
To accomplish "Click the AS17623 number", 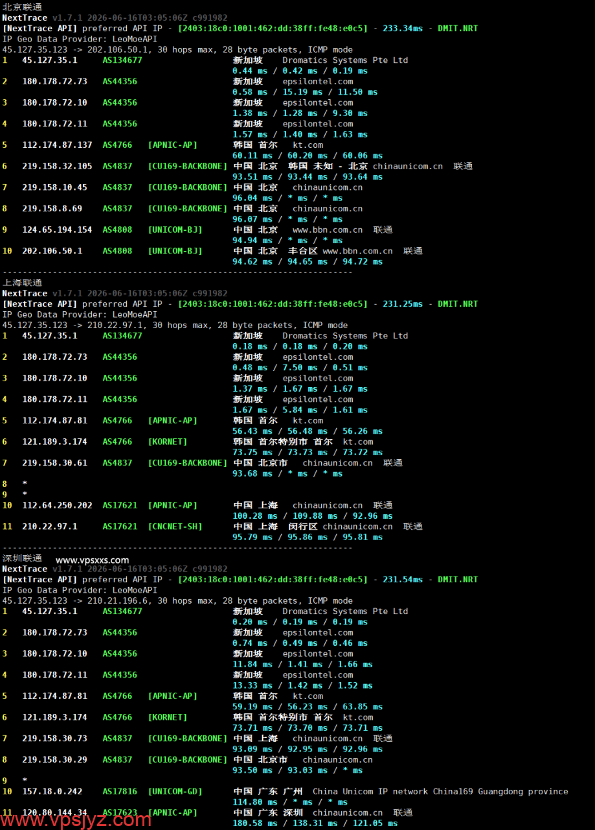I will (x=120, y=812).
